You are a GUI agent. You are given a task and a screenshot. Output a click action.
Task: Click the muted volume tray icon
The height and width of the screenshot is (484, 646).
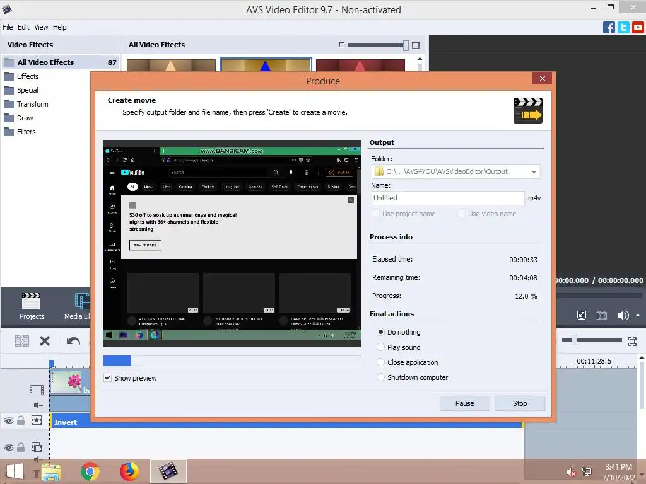571,472
